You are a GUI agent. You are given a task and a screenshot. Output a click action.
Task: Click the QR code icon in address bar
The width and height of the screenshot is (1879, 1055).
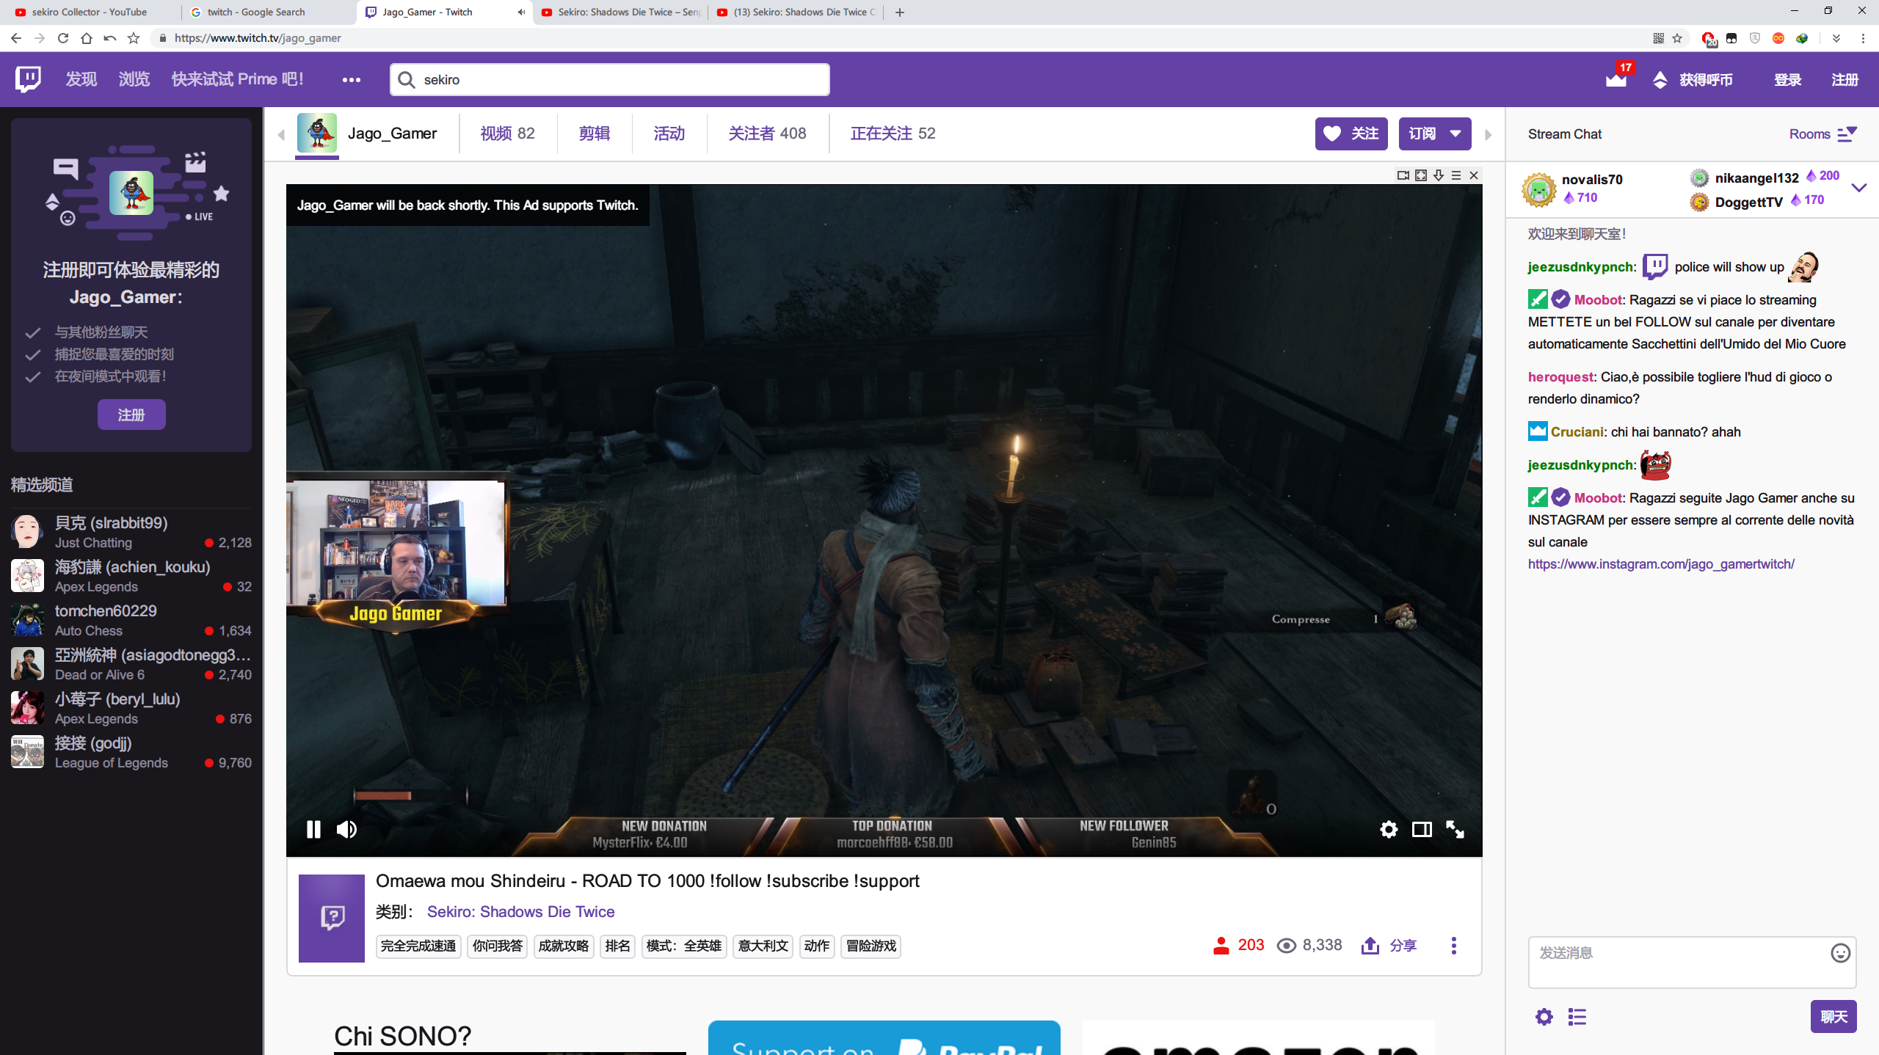tap(1658, 38)
